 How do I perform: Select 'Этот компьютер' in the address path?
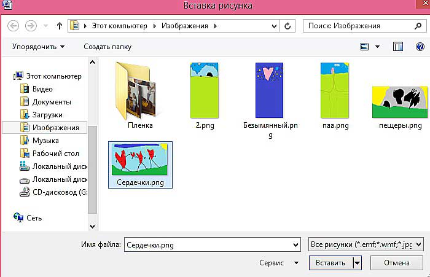click(x=119, y=26)
